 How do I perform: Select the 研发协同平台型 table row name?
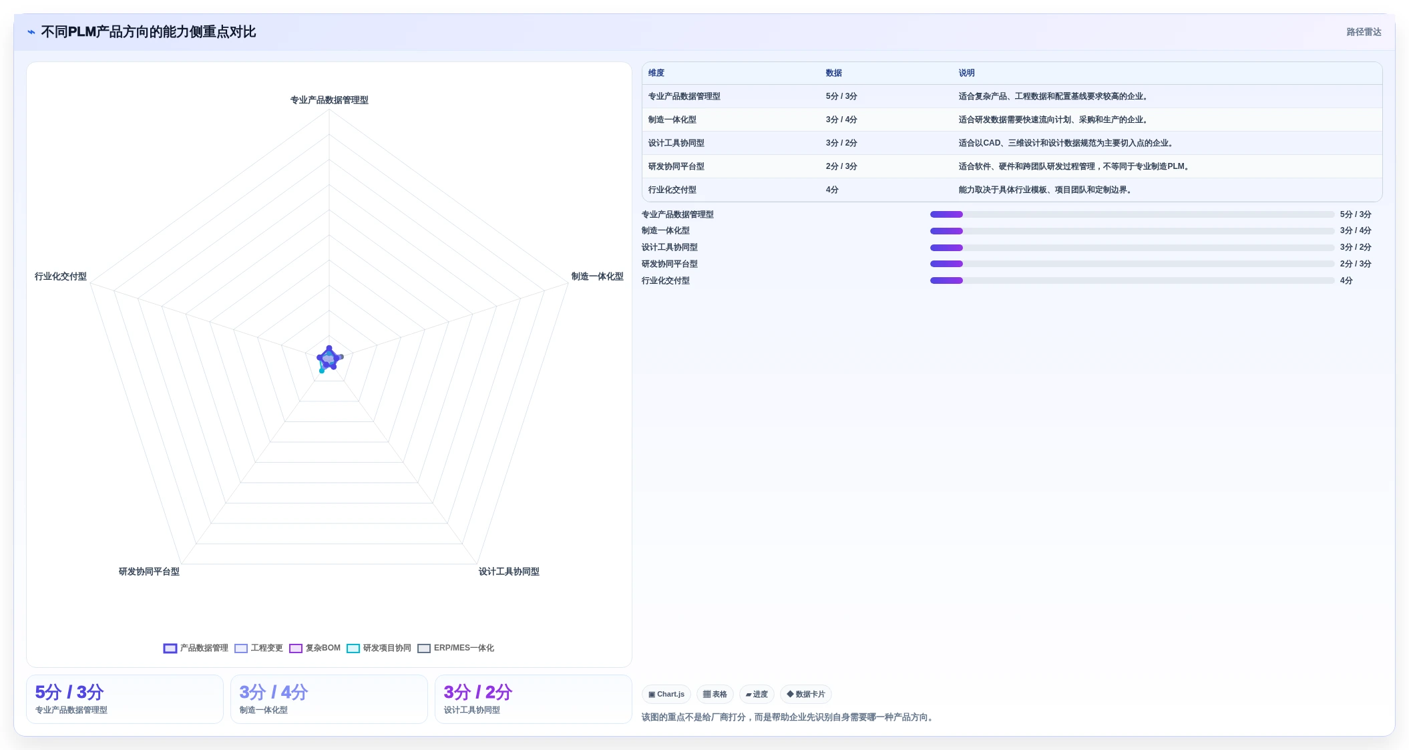click(x=676, y=166)
